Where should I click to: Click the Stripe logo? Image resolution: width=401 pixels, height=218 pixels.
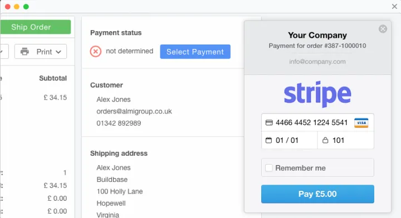pyautogui.click(x=317, y=94)
